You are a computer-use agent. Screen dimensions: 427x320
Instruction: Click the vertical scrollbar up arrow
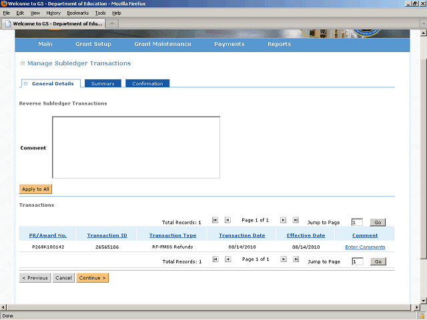[423, 33]
